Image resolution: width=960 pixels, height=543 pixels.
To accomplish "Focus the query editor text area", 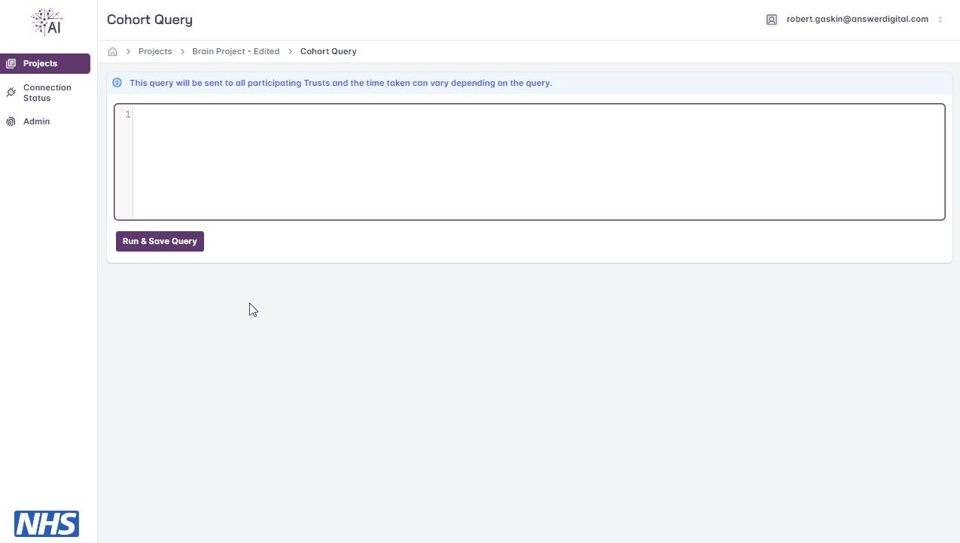I will point(538,162).
